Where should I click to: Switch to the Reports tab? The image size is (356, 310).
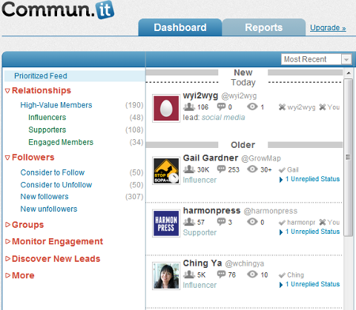[264, 27]
